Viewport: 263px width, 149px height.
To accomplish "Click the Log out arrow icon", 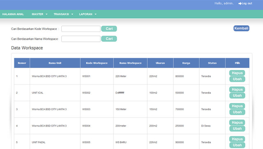I will [x=240, y=3].
